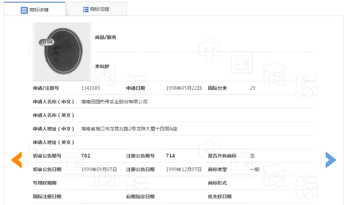Click the 申请人名称（英文） label
The height and width of the screenshot is (205, 345).
point(54,115)
